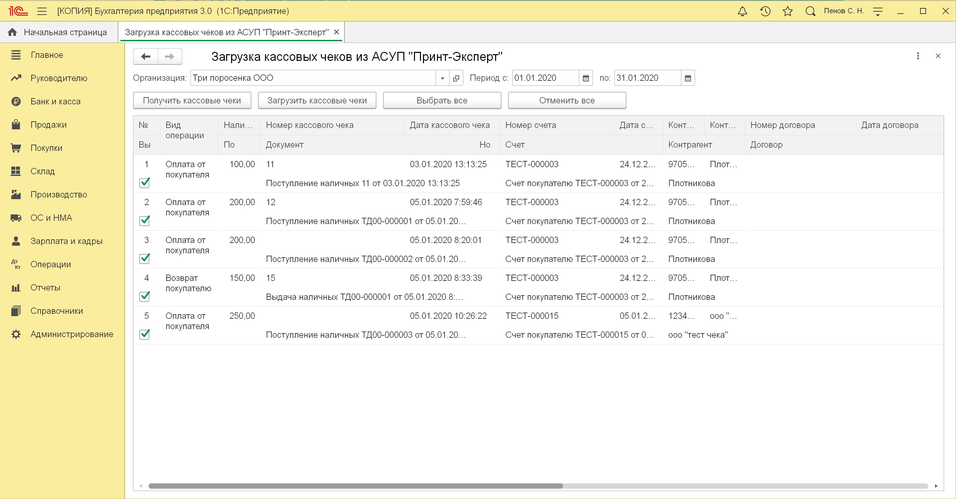Go forward with right arrow
Viewport: 956px width, 499px height.
click(x=170, y=57)
